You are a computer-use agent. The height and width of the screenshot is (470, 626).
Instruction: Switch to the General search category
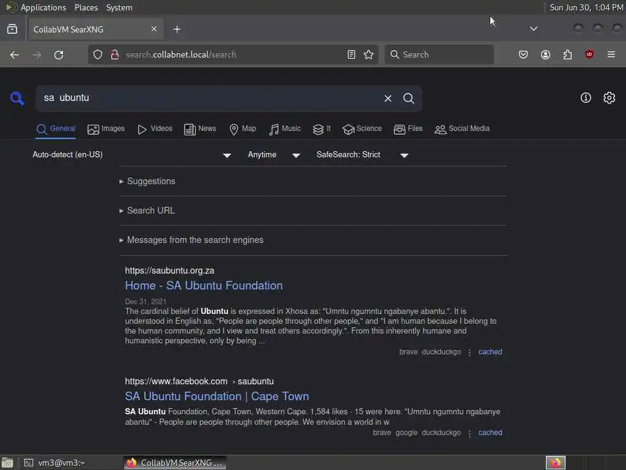point(56,129)
